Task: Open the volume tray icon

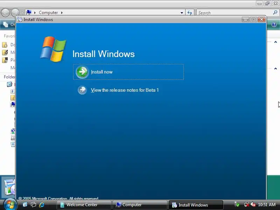Action: (x=253, y=204)
